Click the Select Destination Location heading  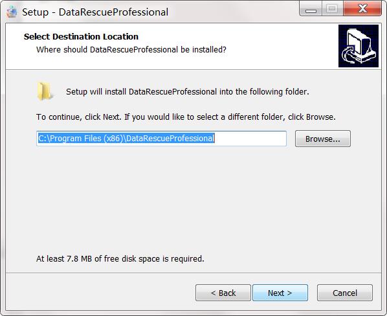81,36
